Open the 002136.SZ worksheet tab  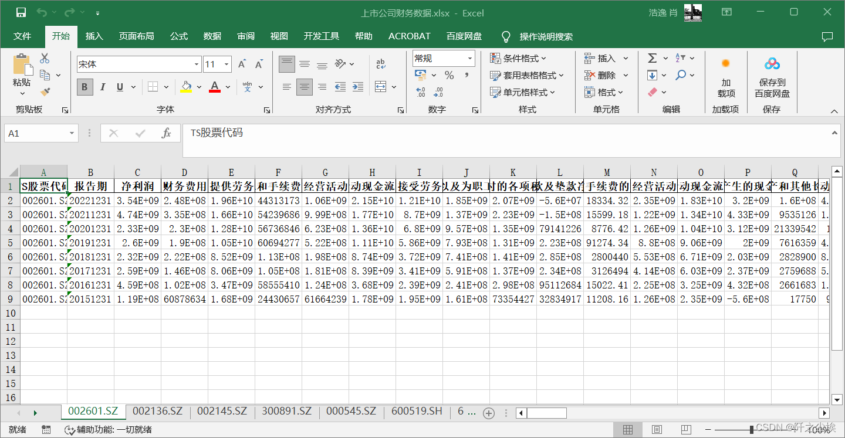coord(157,411)
